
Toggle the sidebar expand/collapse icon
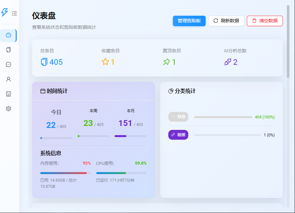(14, 13)
